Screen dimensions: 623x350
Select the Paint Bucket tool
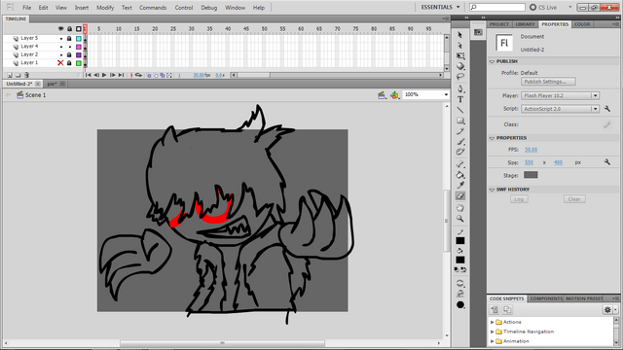pos(460,175)
